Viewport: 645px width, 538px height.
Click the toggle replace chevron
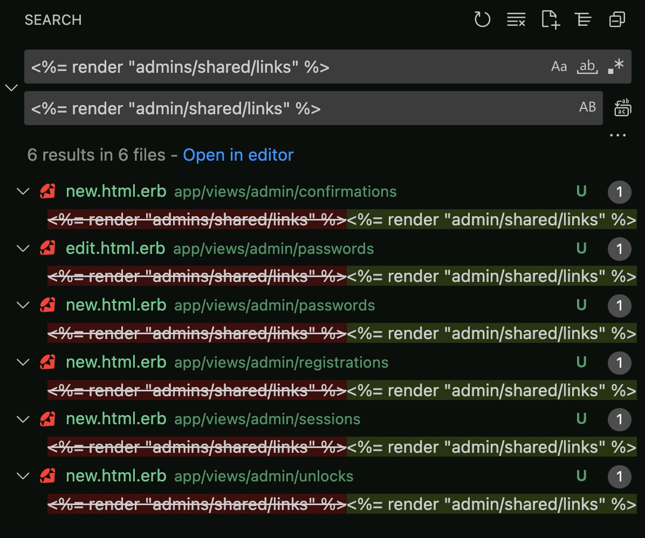(11, 87)
